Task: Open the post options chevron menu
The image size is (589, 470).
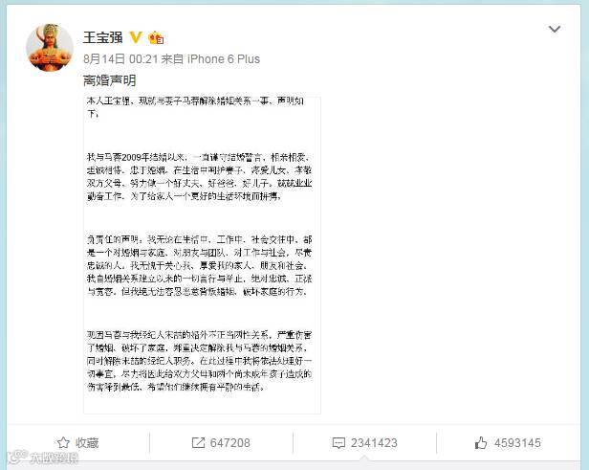Action: tap(555, 29)
